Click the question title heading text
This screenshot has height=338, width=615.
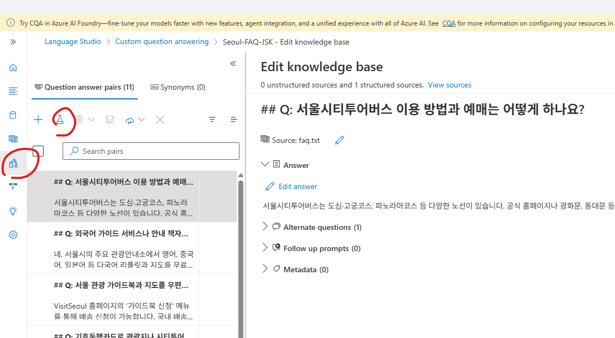coord(422,109)
